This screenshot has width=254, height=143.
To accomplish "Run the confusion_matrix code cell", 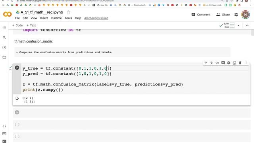I will click(17, 68).
